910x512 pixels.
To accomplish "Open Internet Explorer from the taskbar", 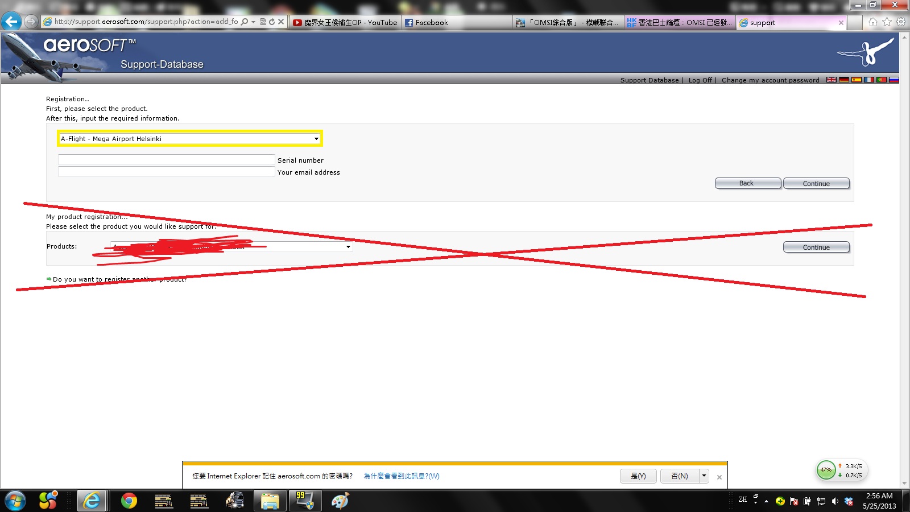I will (92, 501).
